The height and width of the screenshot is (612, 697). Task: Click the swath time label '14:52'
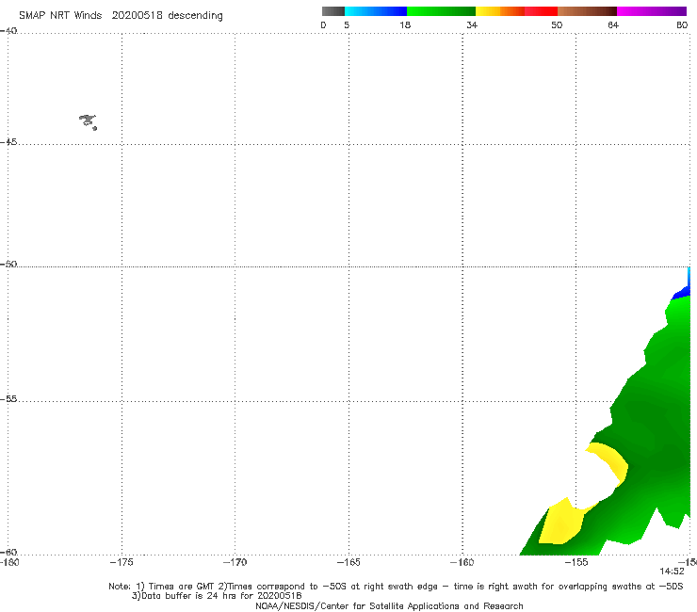pyautogui.click(x=672, y=572)
